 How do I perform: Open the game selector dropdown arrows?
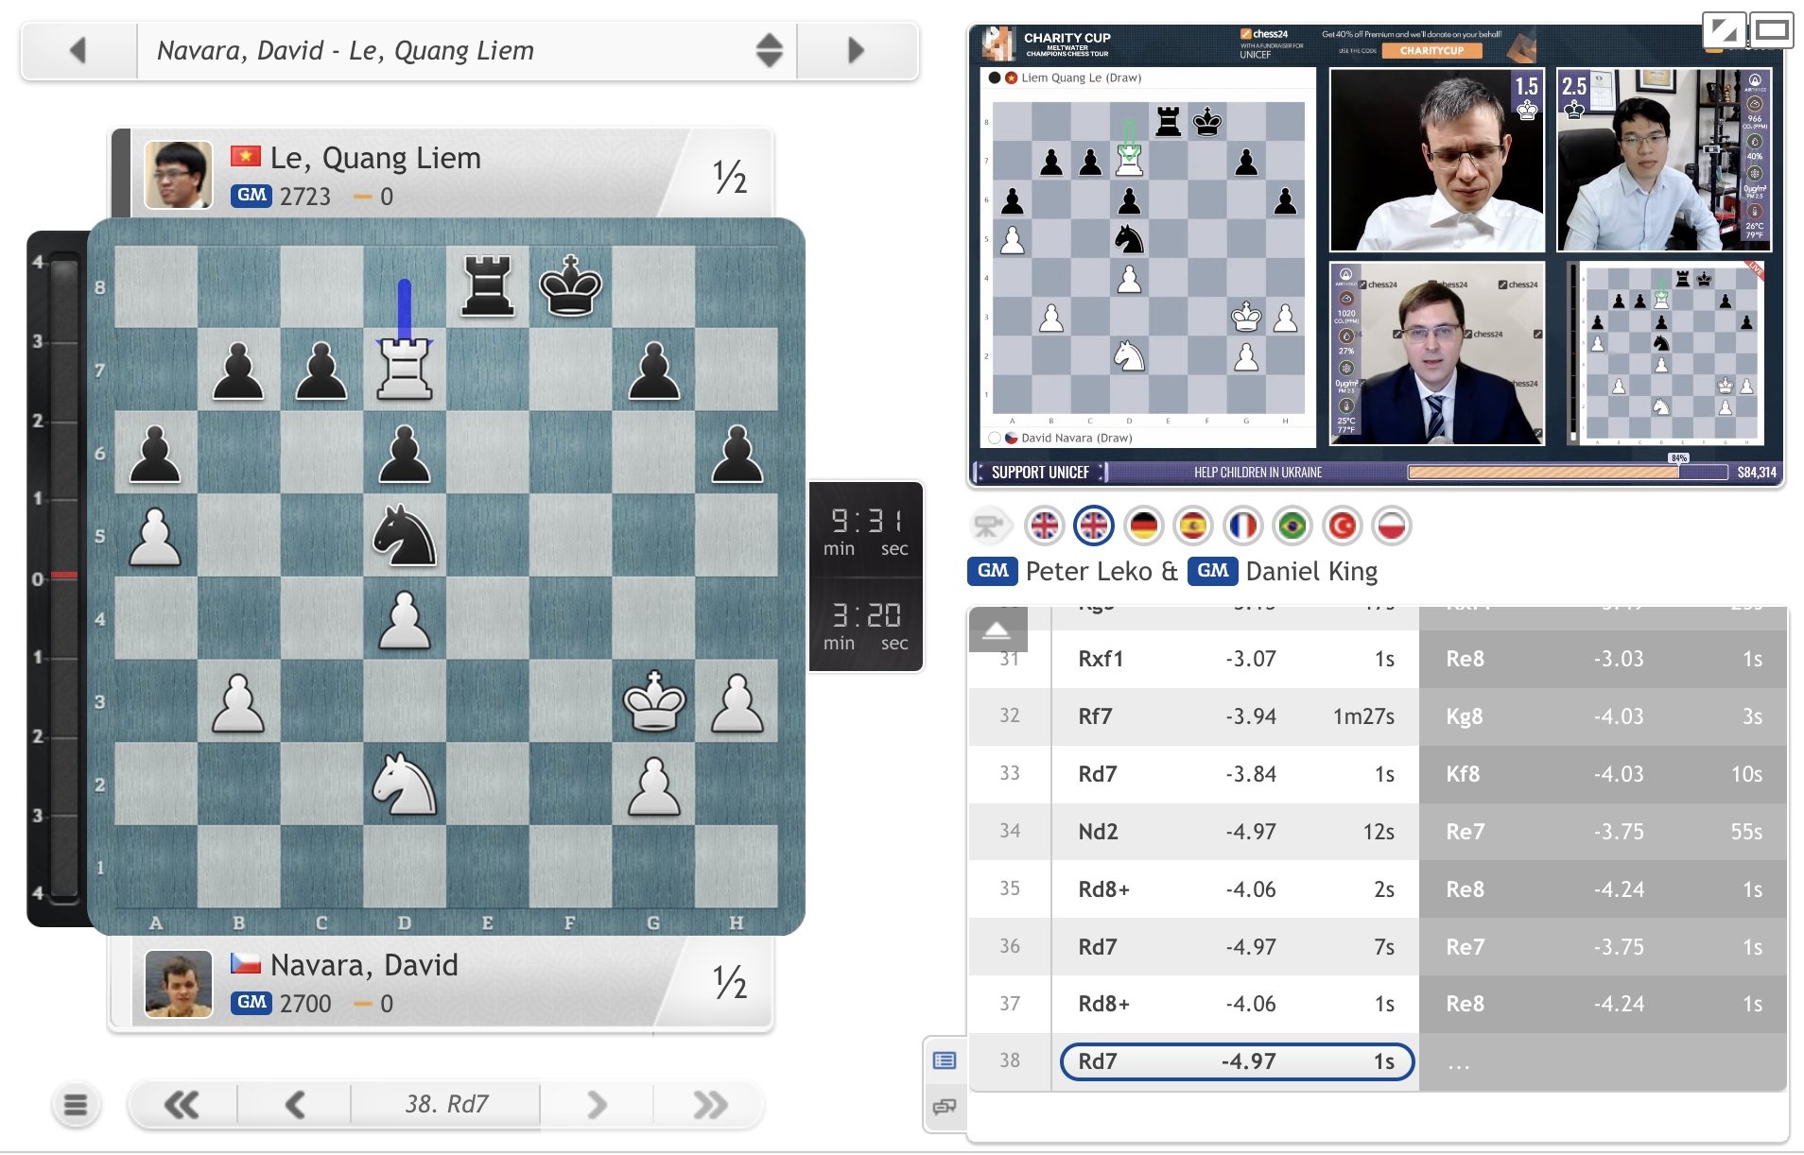coord(769,50)
